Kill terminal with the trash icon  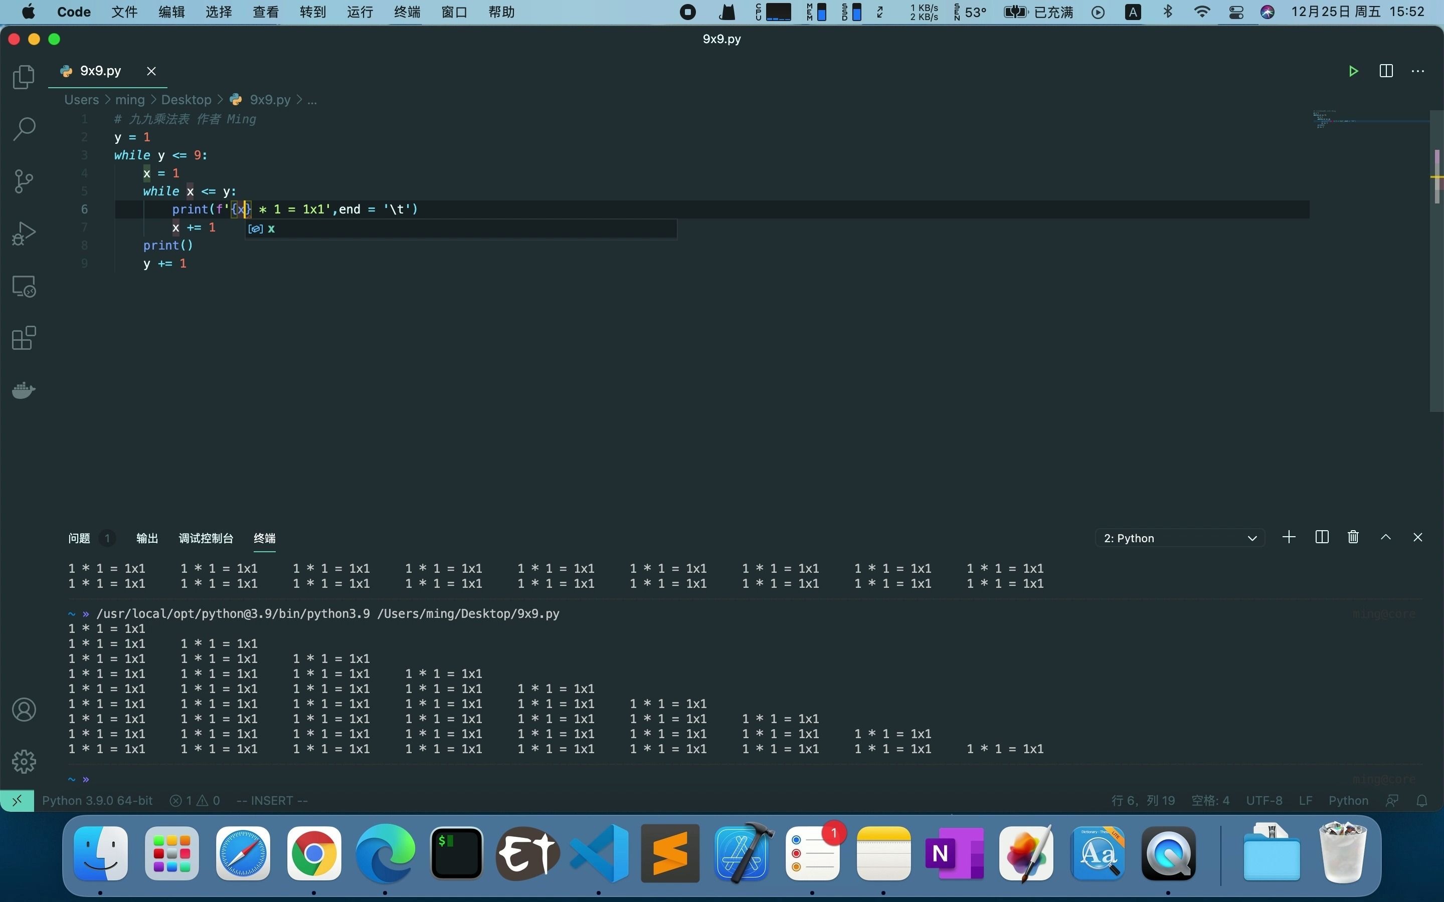(1353, 538)
